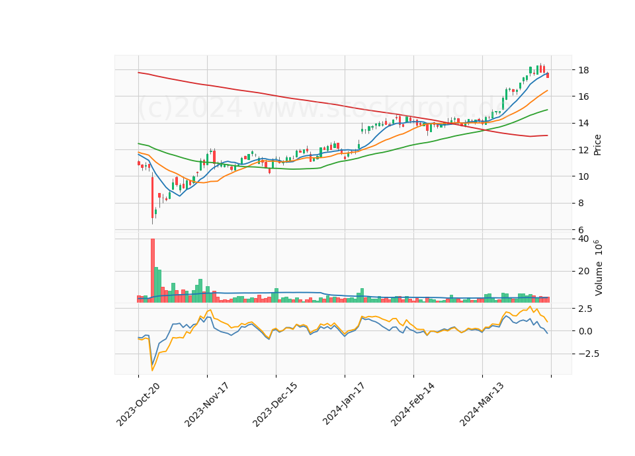The width and height of the screenshot is (635, 456).
Task: Click oscillator axis value −2.5
Action: coord(587,354)
